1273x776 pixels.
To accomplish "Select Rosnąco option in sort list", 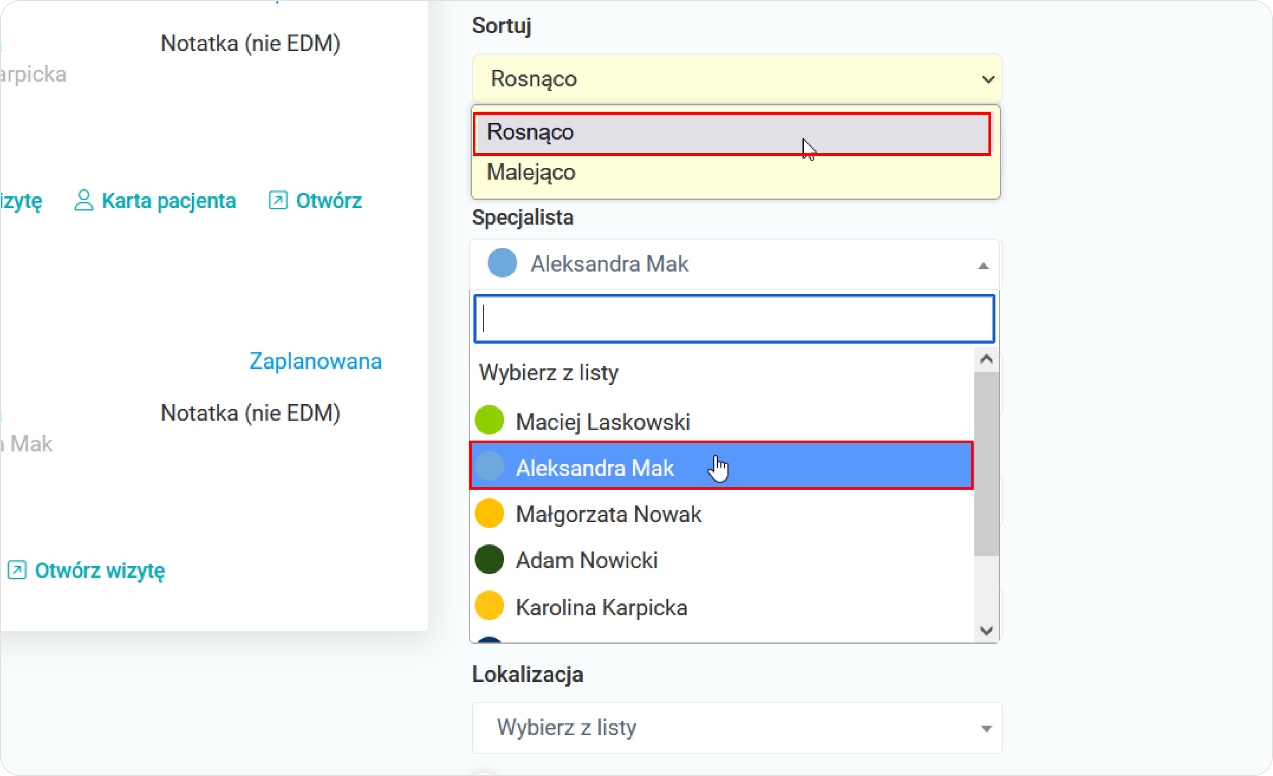I will pos(732,133).
